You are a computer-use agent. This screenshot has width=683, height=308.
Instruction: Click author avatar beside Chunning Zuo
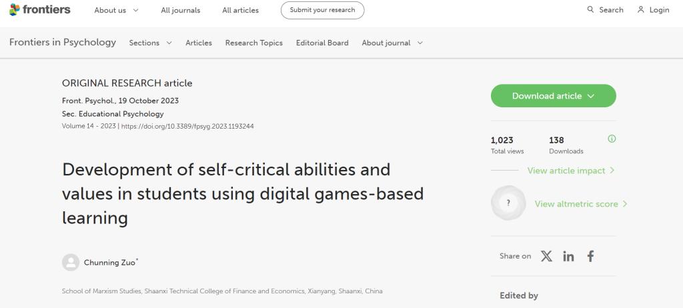coord(70,263)
